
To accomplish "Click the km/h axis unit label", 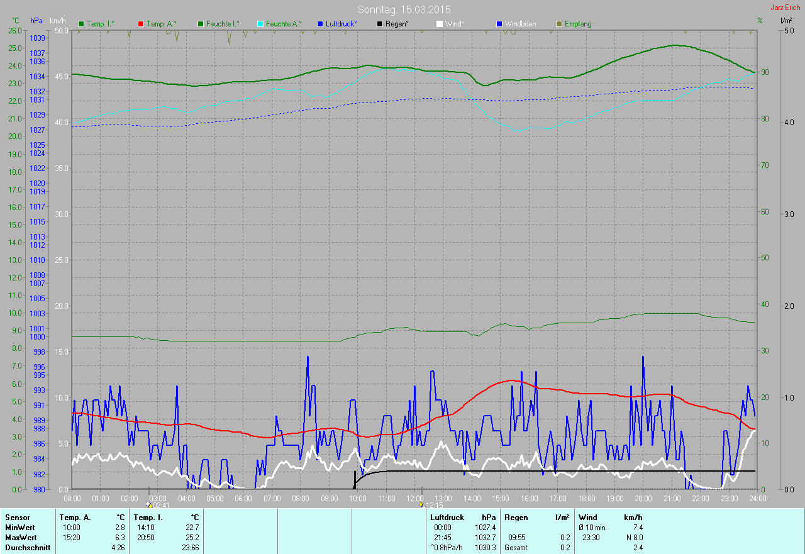I will [58, 21].
